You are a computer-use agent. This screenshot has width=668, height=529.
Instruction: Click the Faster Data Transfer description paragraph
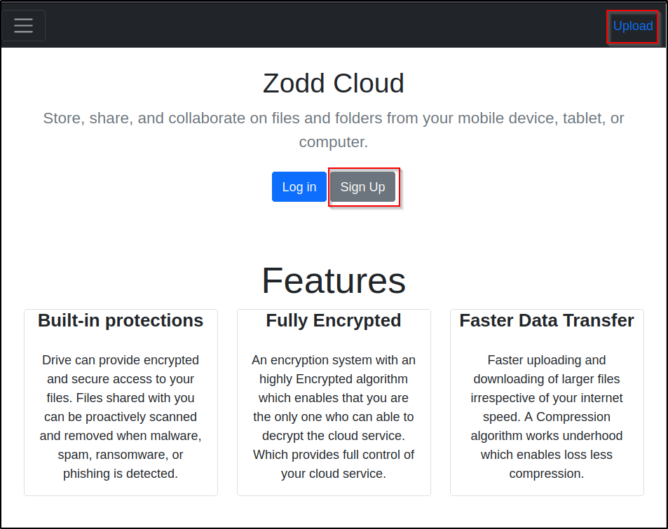coord(547,417)
